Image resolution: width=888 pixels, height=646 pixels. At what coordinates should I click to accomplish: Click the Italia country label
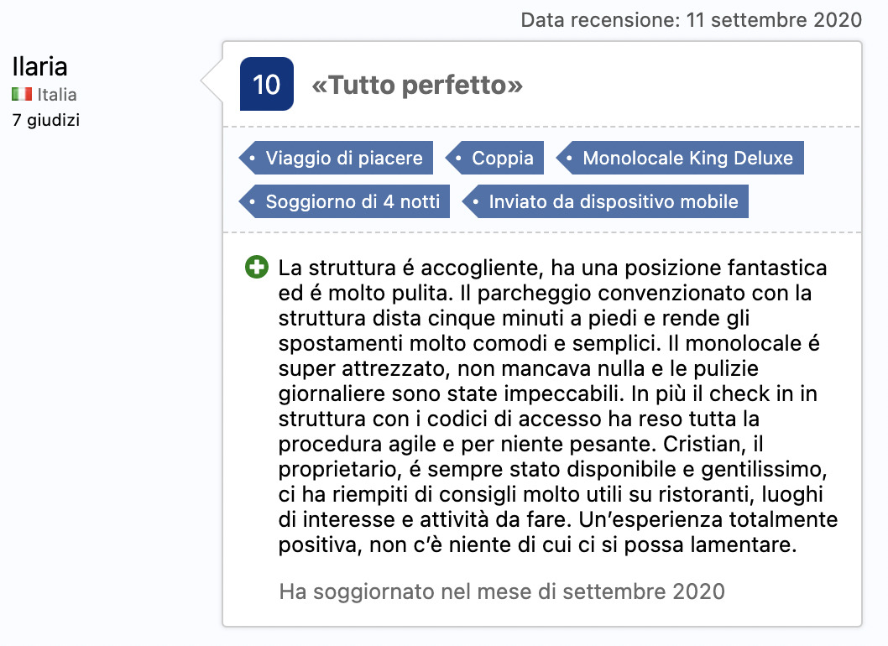click(x=56, y=95)
